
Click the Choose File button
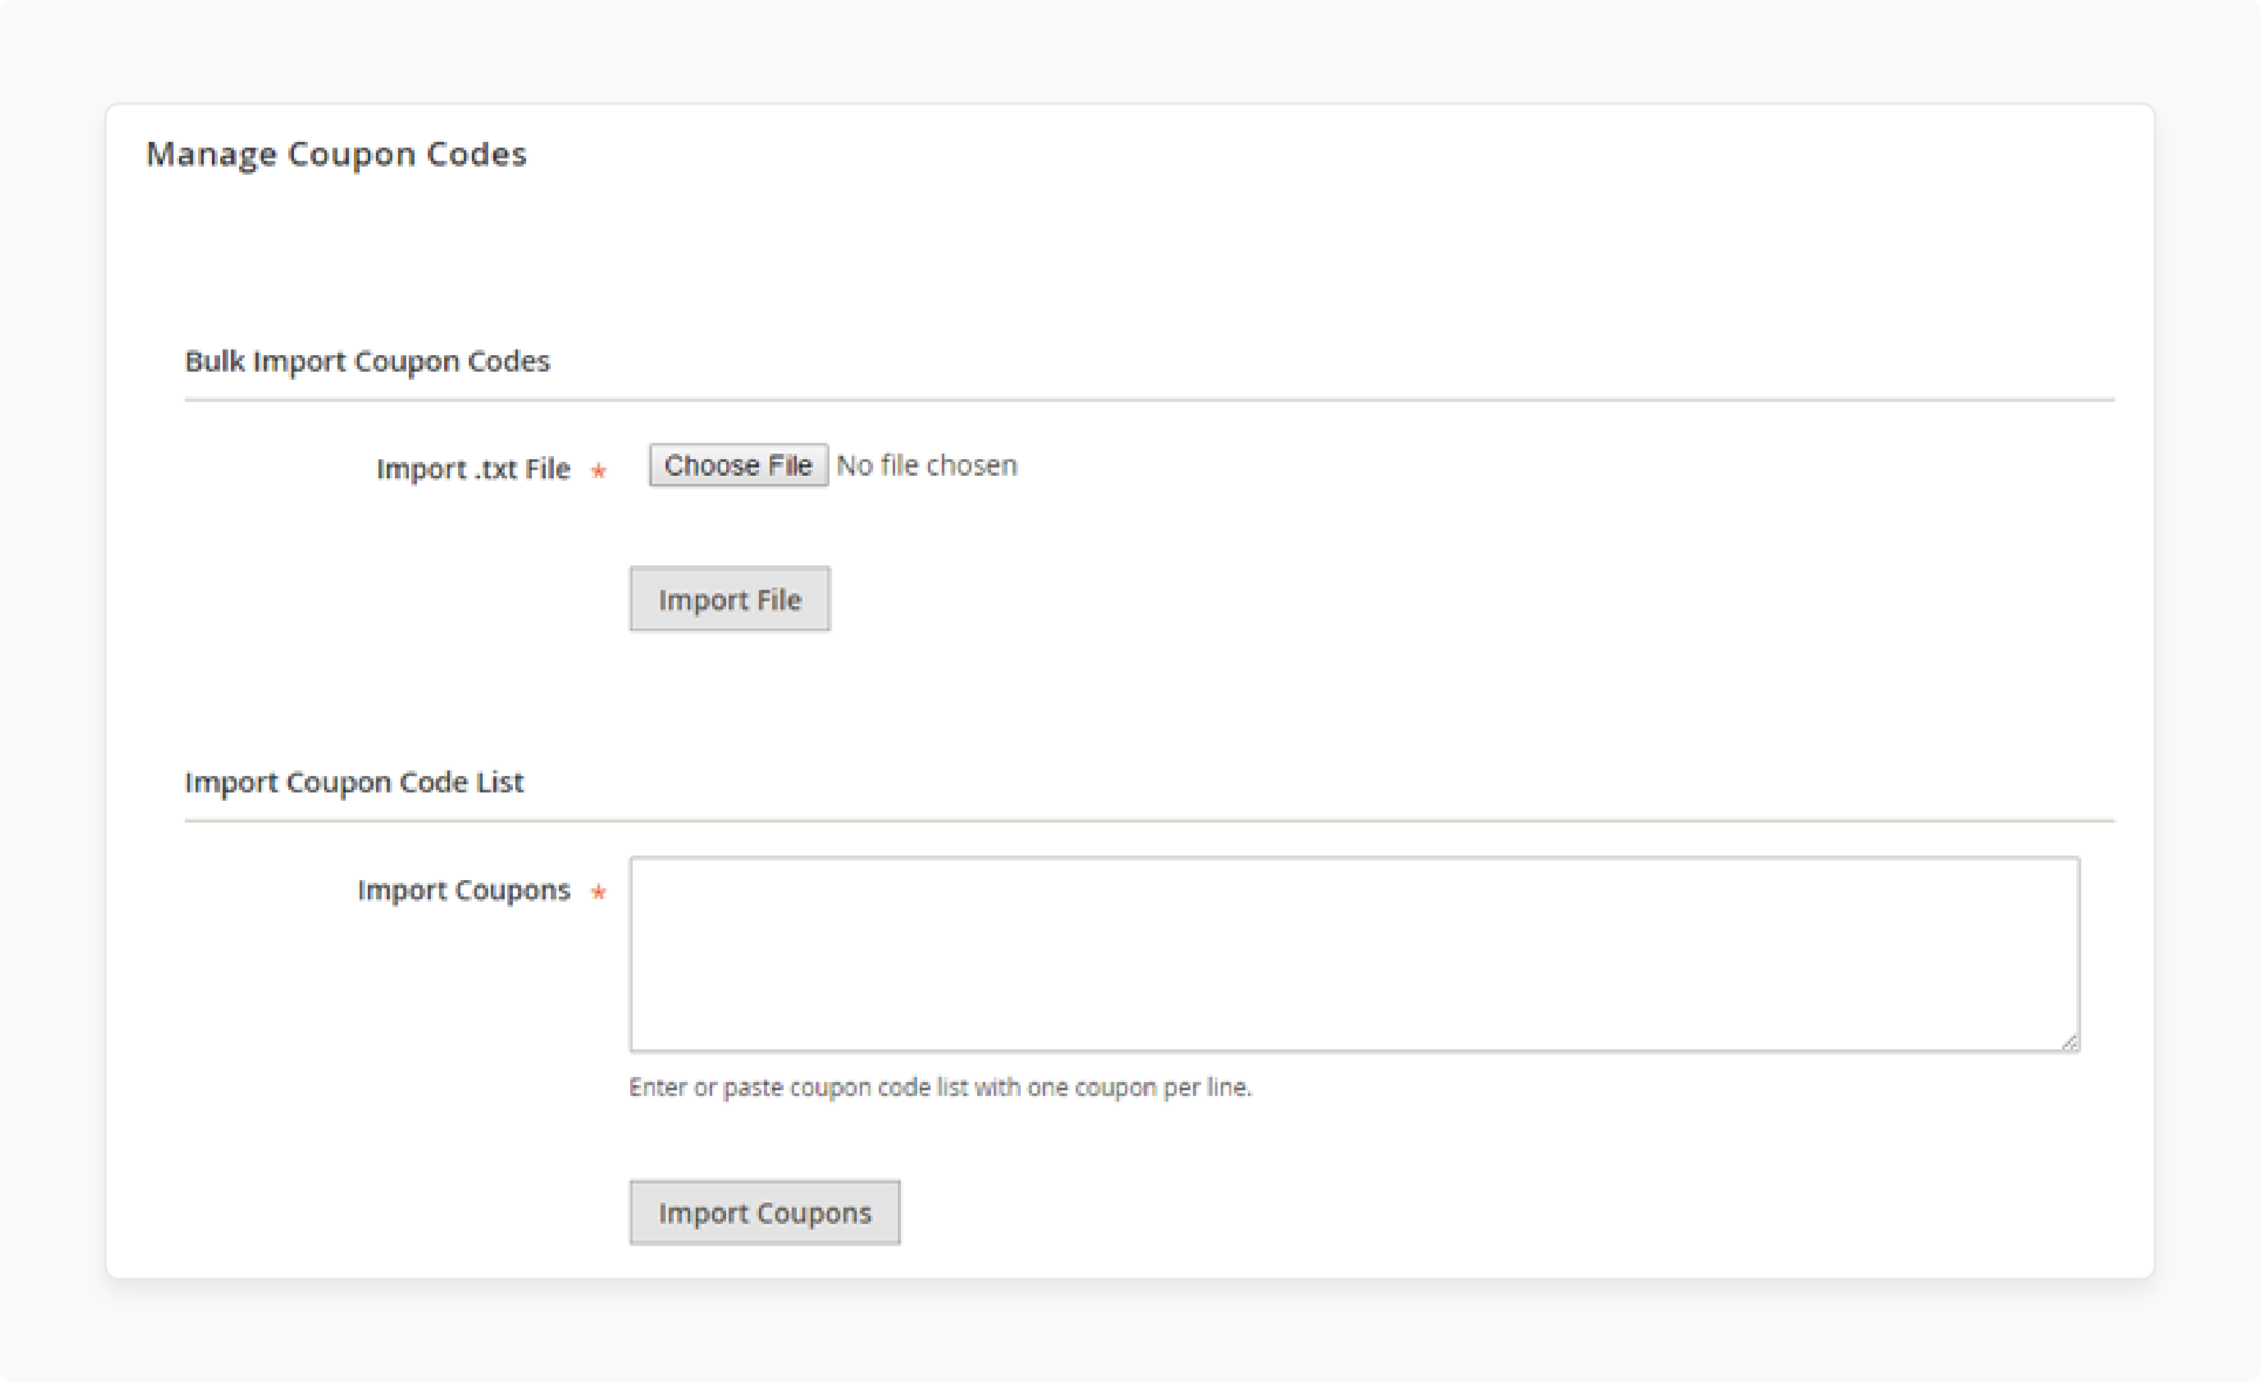point(737,465)
